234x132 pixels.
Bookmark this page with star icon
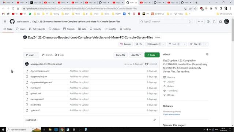click(x=195, y=8)
